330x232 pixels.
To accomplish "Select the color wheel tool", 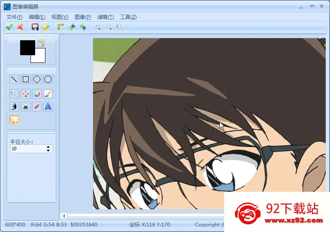I will 37,94.
